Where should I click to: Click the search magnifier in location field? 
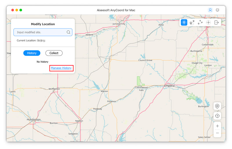coord(68,32)
